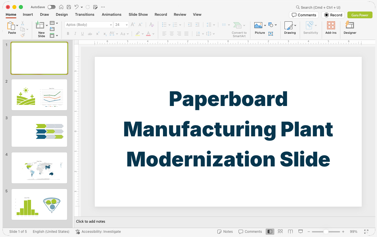
Task: Toggle Normal view button in status bar
Action: coord(270,232)
